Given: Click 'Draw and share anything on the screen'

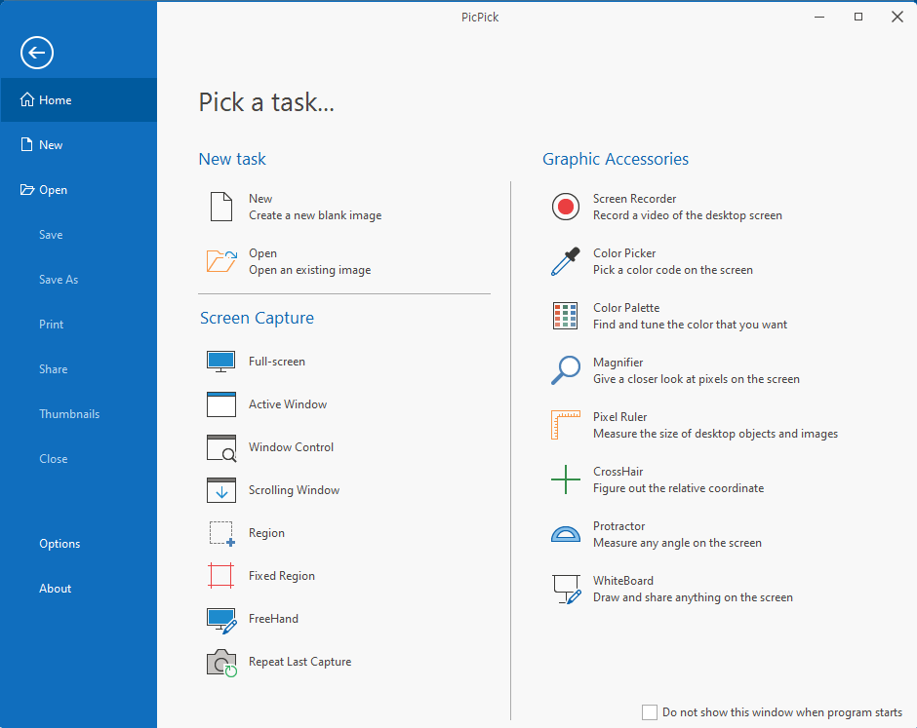Looking at the screenshot, I should [693, 597].
